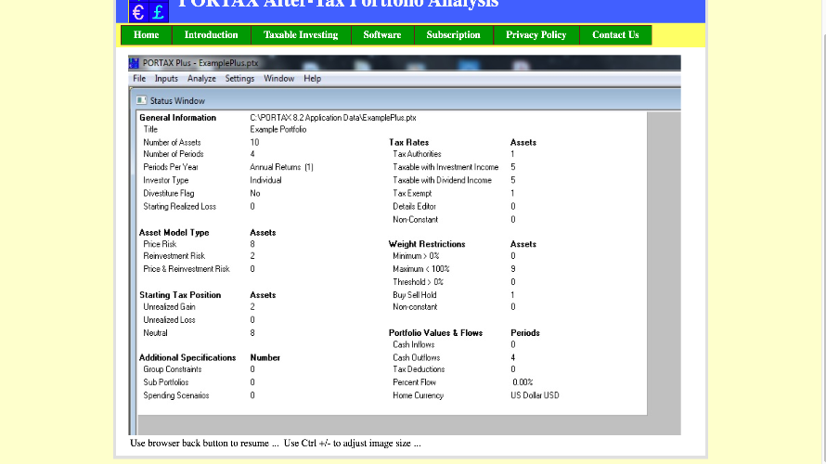Viewport: 826px width, 464px height.
Task: Click the Home Currency label
Action: point(419,395)
